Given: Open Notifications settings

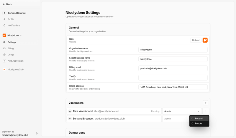Looking at the screenshot, I should coord(14,26).
